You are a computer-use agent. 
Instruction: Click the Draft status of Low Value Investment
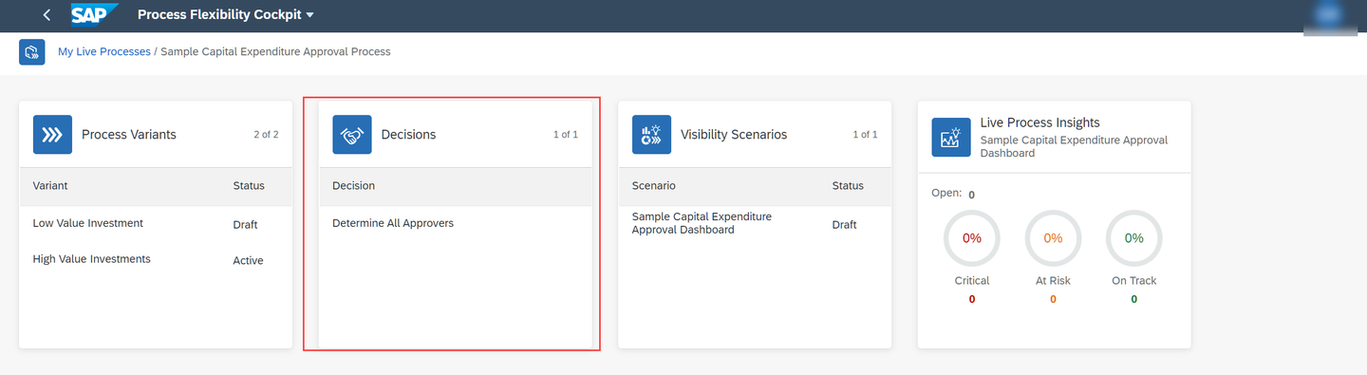245,225
